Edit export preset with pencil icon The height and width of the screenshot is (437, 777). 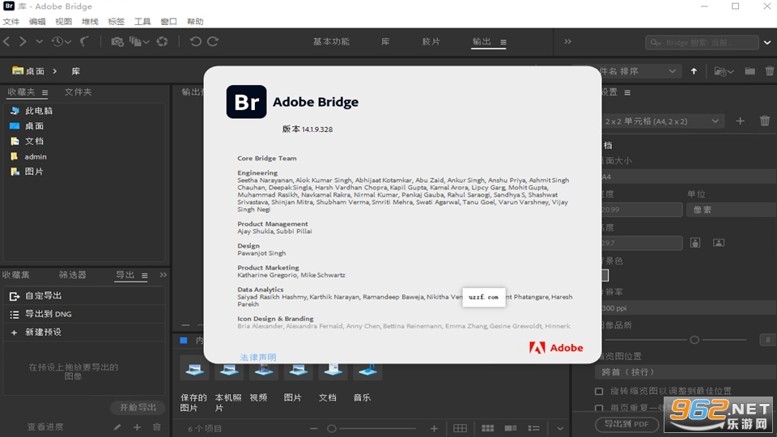click(x=117, y=427)
